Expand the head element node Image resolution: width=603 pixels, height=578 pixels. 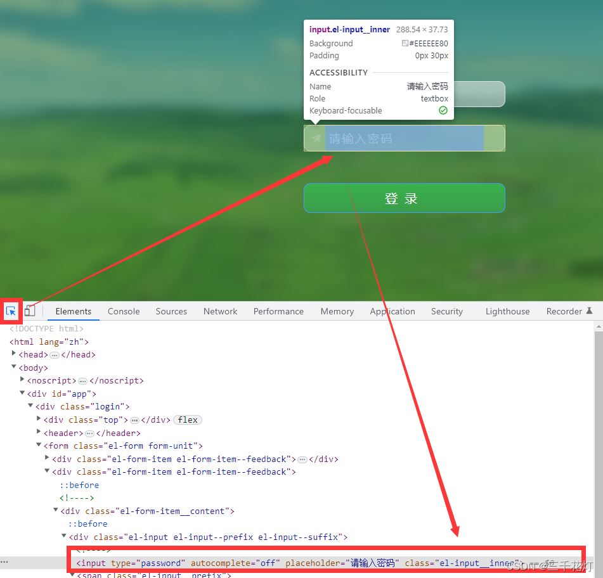(15, 354)
